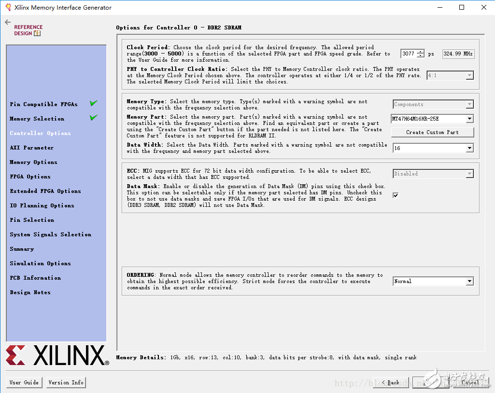Open the User Guide
The image size is (495, 393).
click(x=24, y=382)
